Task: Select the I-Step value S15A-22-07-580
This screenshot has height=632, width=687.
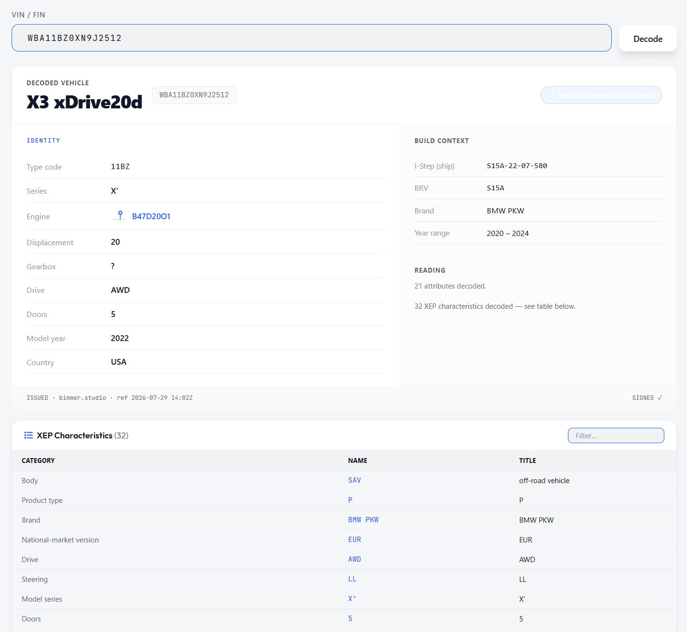Action: pos(517,166)
